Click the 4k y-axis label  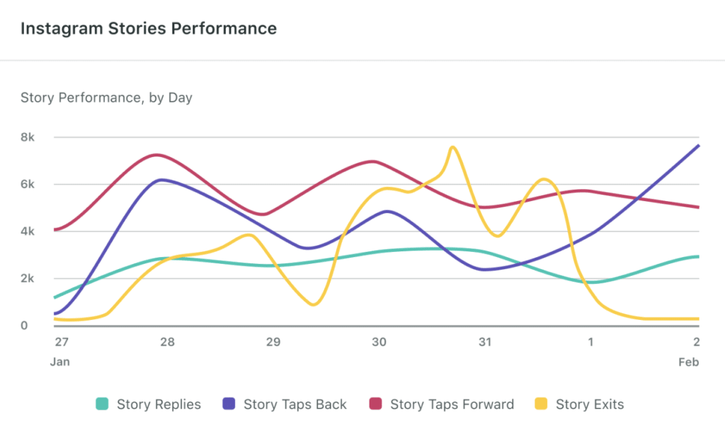tap(29, 231)
